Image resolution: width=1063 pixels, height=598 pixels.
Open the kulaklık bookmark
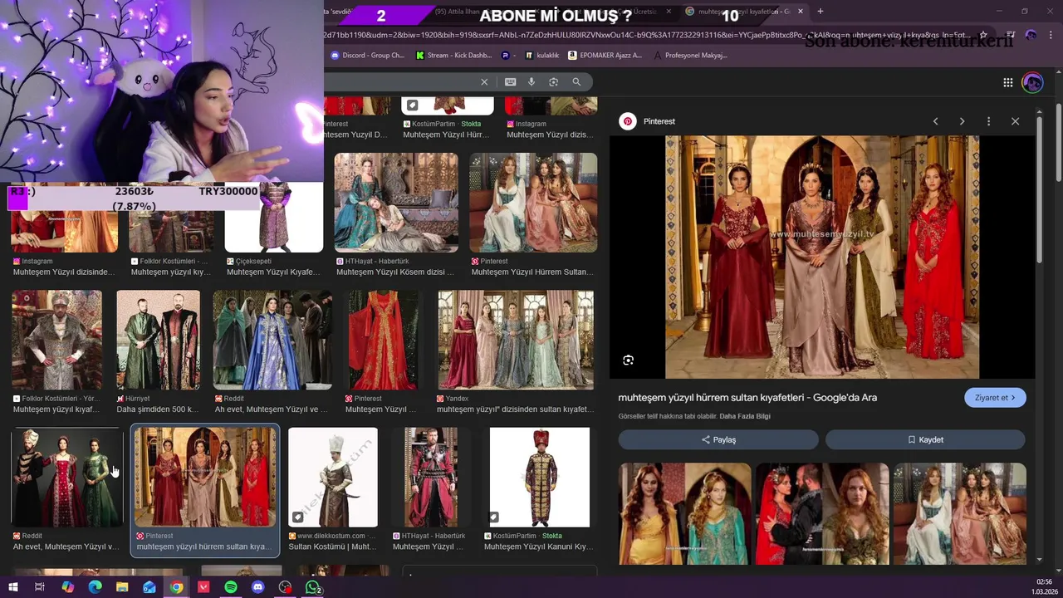pyautogui.click(x=541, y=56)
